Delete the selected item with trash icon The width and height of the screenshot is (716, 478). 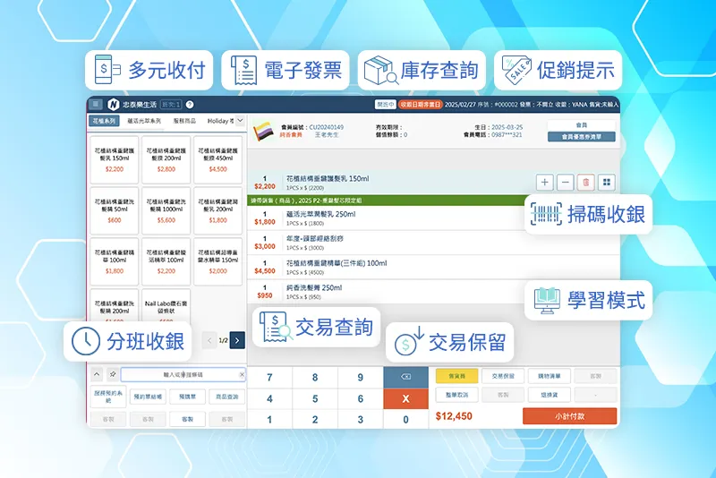pos(586,183)
